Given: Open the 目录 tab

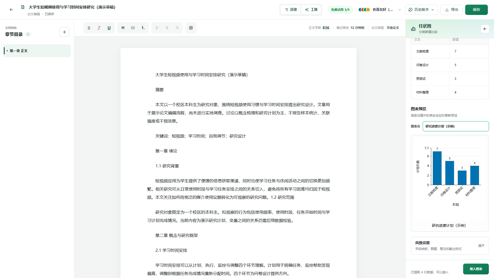Looking at the screenshot, I should [x=291, y=10].
